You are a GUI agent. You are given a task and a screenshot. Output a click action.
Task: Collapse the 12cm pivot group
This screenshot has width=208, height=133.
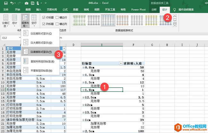click(83, 105)
